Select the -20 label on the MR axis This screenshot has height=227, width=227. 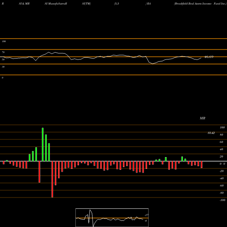click(222, 171)
